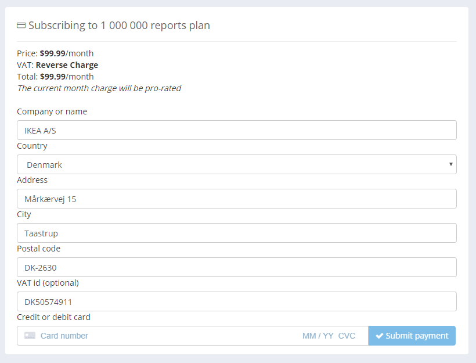
Task: Click the Address field containing Mårkærvej 15
Action: pyautogui.click(x=236, y=199)
